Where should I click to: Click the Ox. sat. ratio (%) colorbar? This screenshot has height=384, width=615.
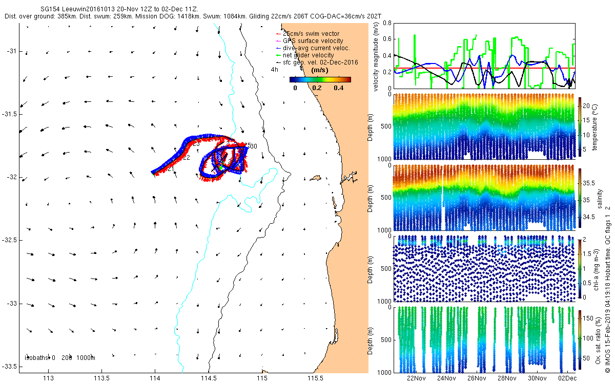(x=580, y=339)
